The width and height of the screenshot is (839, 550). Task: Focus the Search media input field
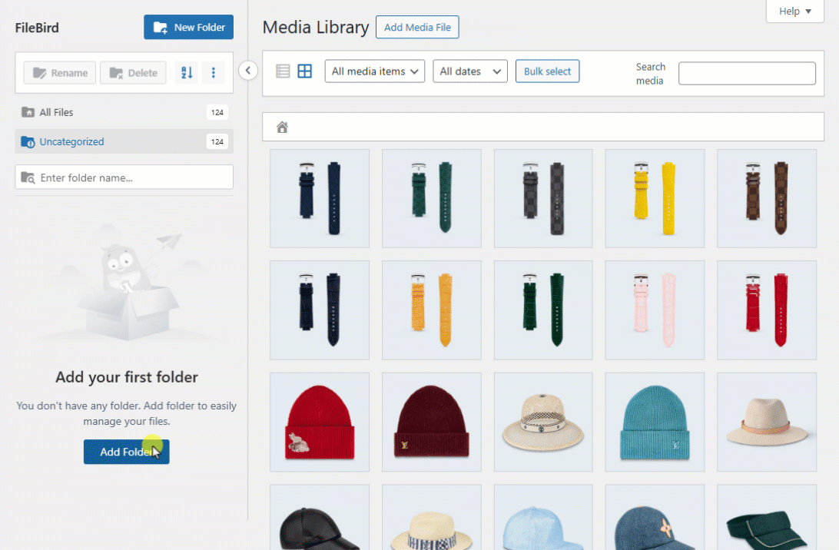tap(747, 73)
